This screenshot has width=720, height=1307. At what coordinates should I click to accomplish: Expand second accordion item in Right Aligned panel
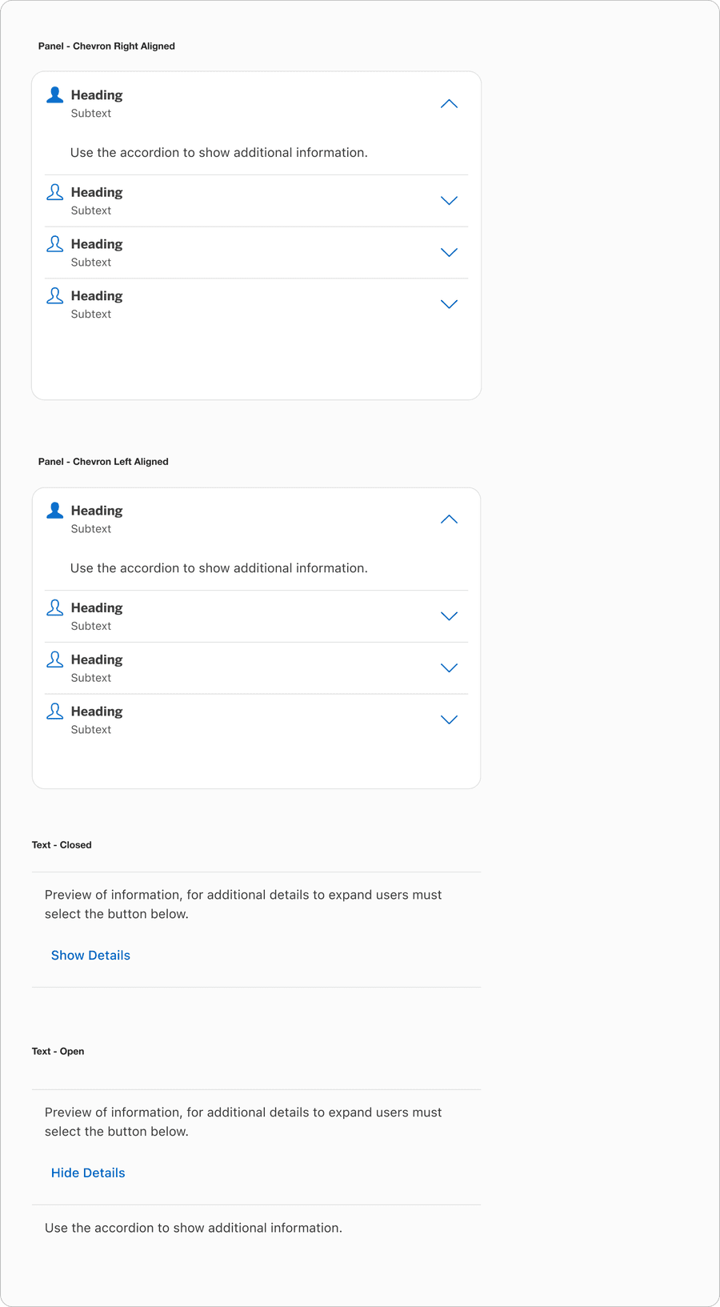pyautogui.click(x=449, y=201)
